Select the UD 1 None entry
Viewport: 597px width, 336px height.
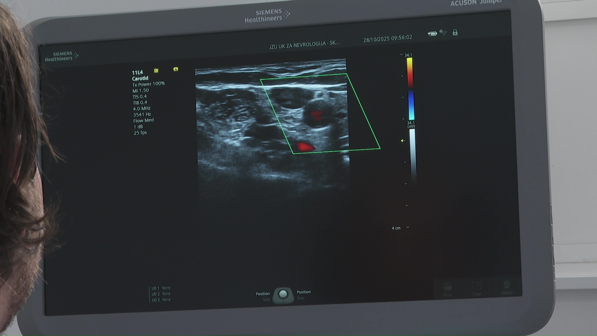tap(161, 288)
